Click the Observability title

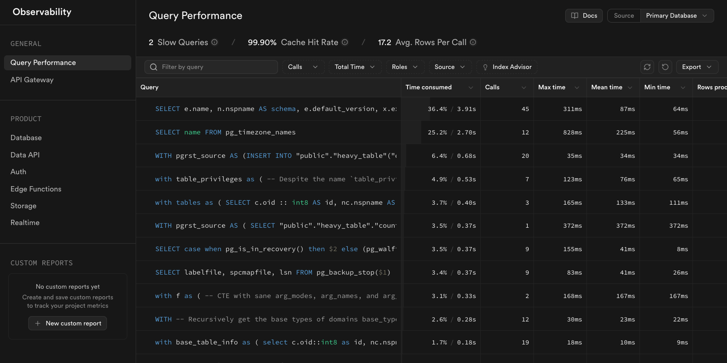point(42,12)
